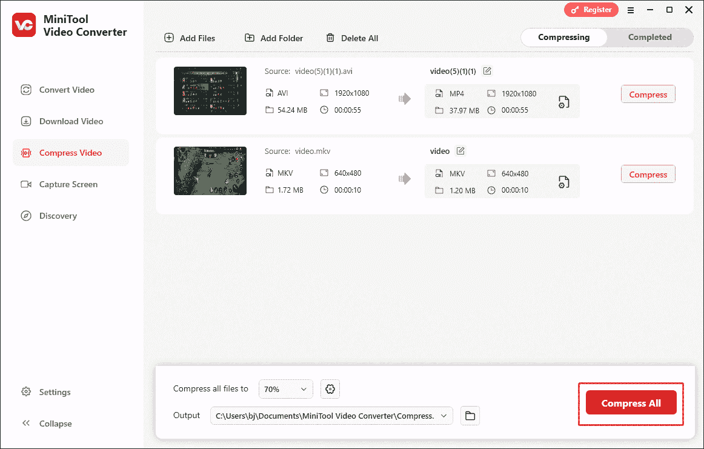Select Compress Video in the sidebar
704x449 pixels.
70,153
